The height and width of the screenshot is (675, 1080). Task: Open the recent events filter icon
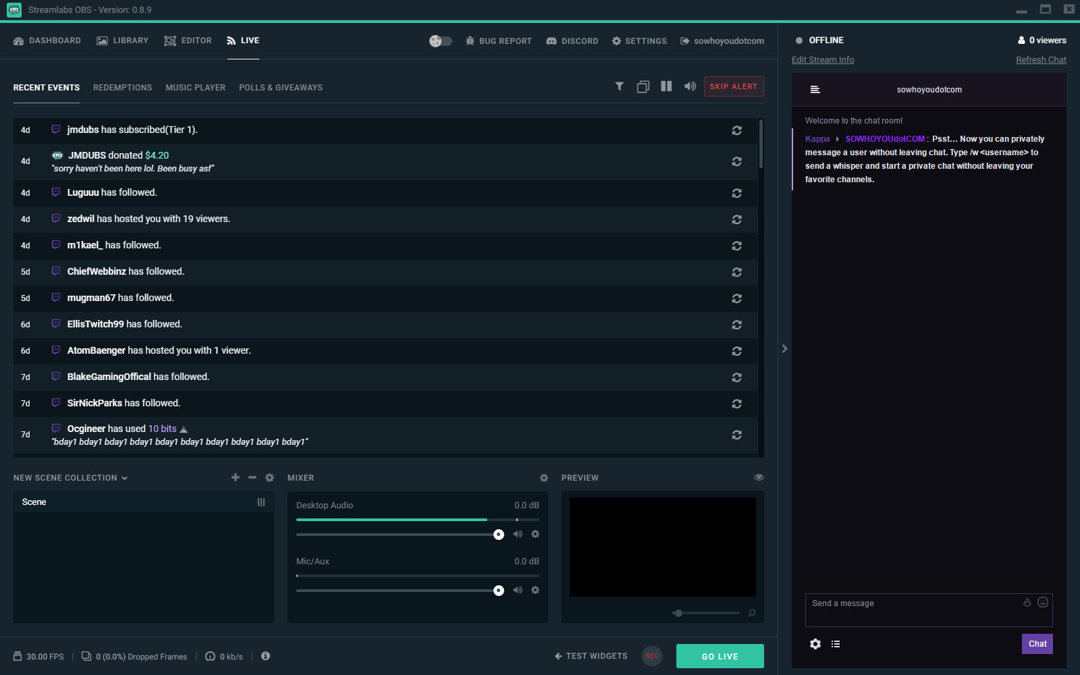click(620, 86)
